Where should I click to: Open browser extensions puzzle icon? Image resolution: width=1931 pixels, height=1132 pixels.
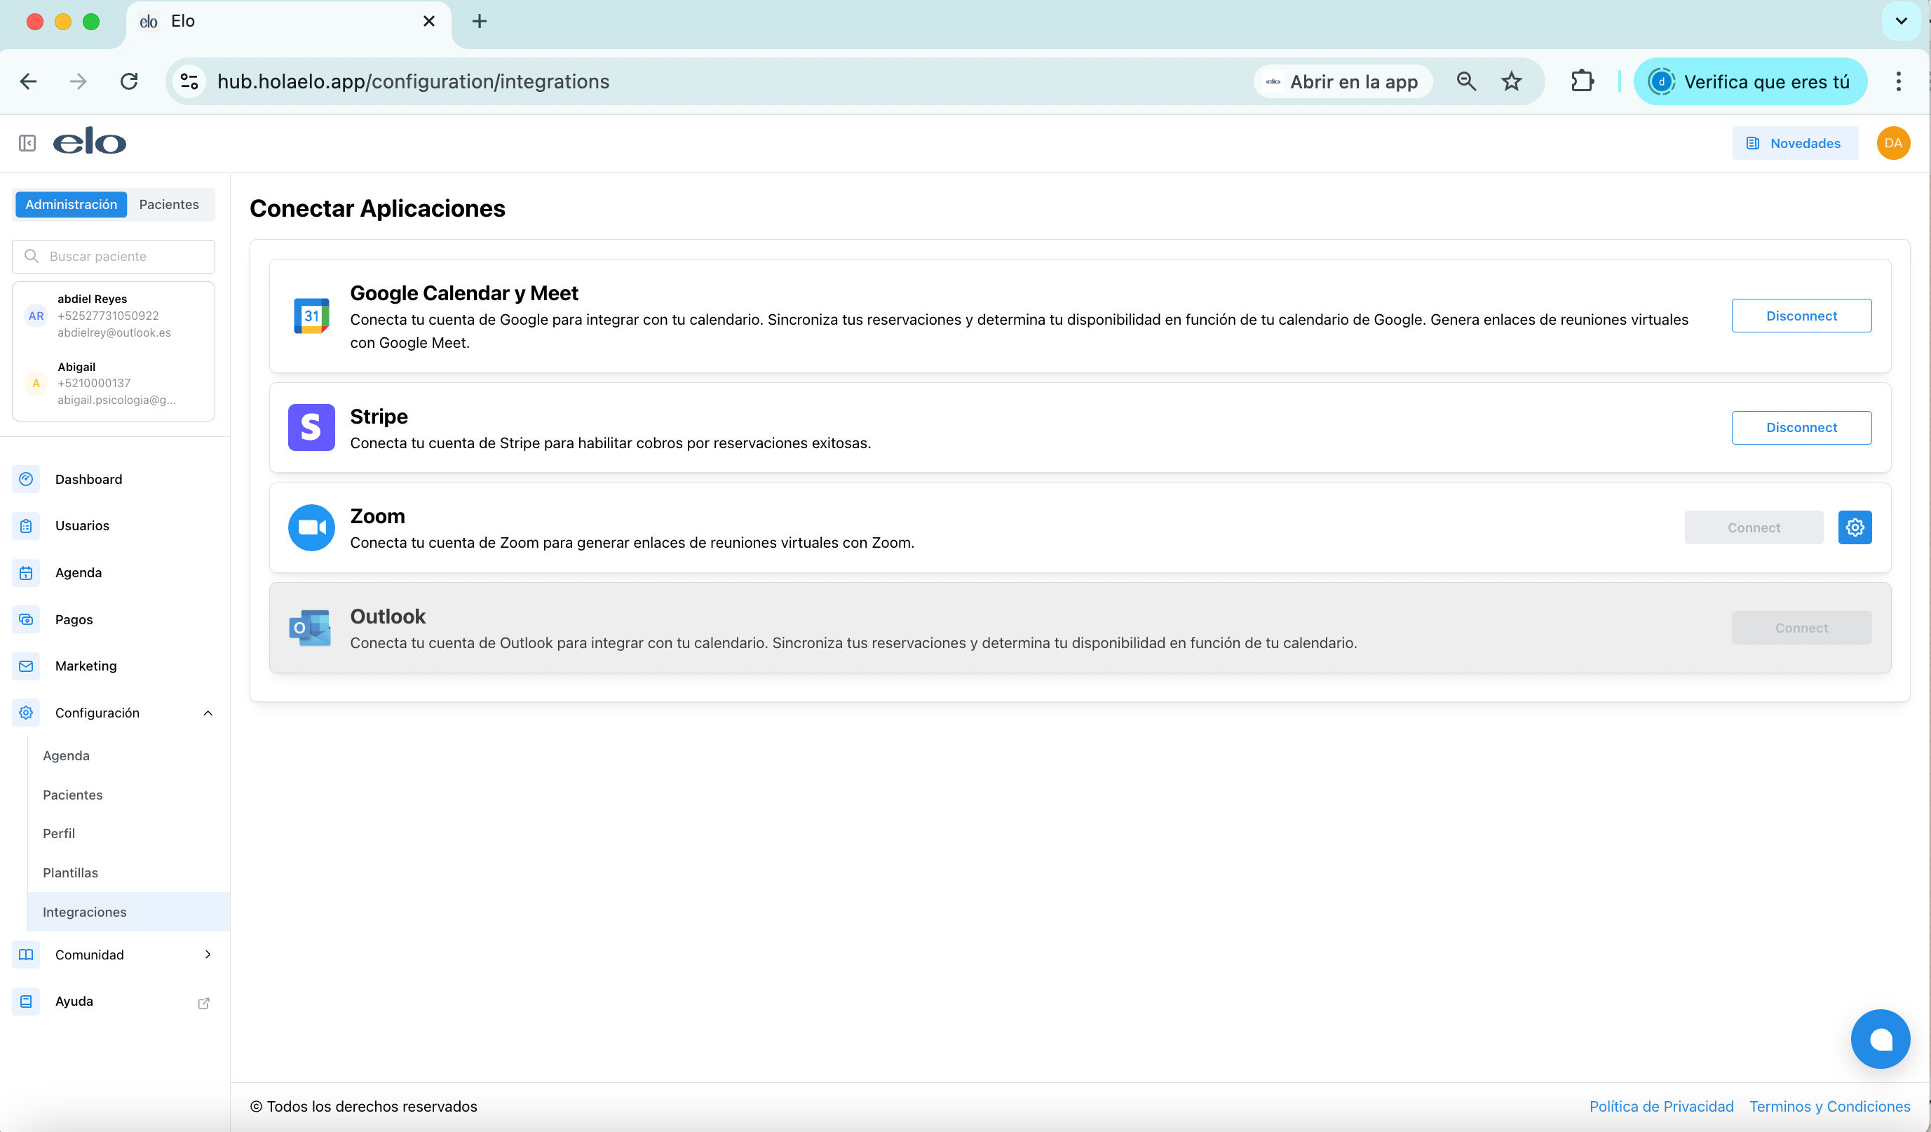point(1582,81)
